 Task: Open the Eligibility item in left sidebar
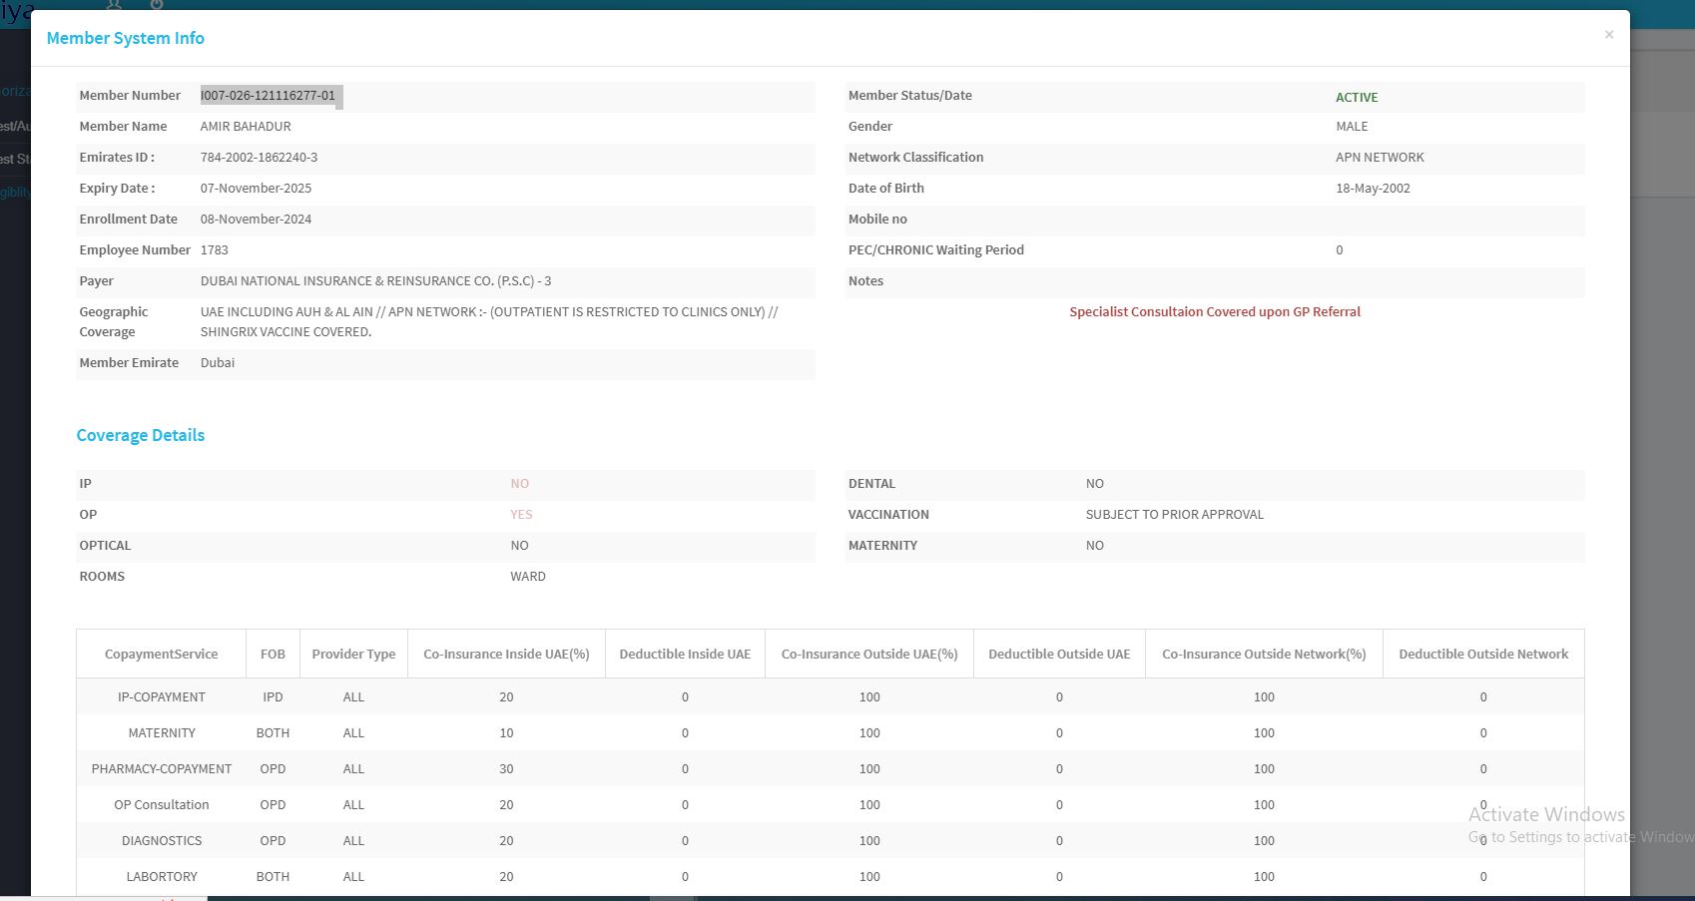tap(14, 192)
